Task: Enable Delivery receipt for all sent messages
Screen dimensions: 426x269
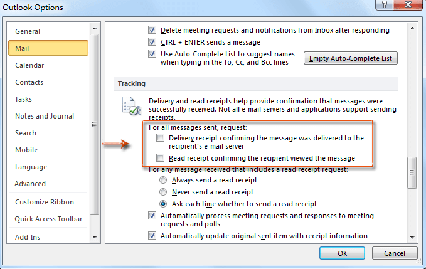Action: click(x=160, y=138)
